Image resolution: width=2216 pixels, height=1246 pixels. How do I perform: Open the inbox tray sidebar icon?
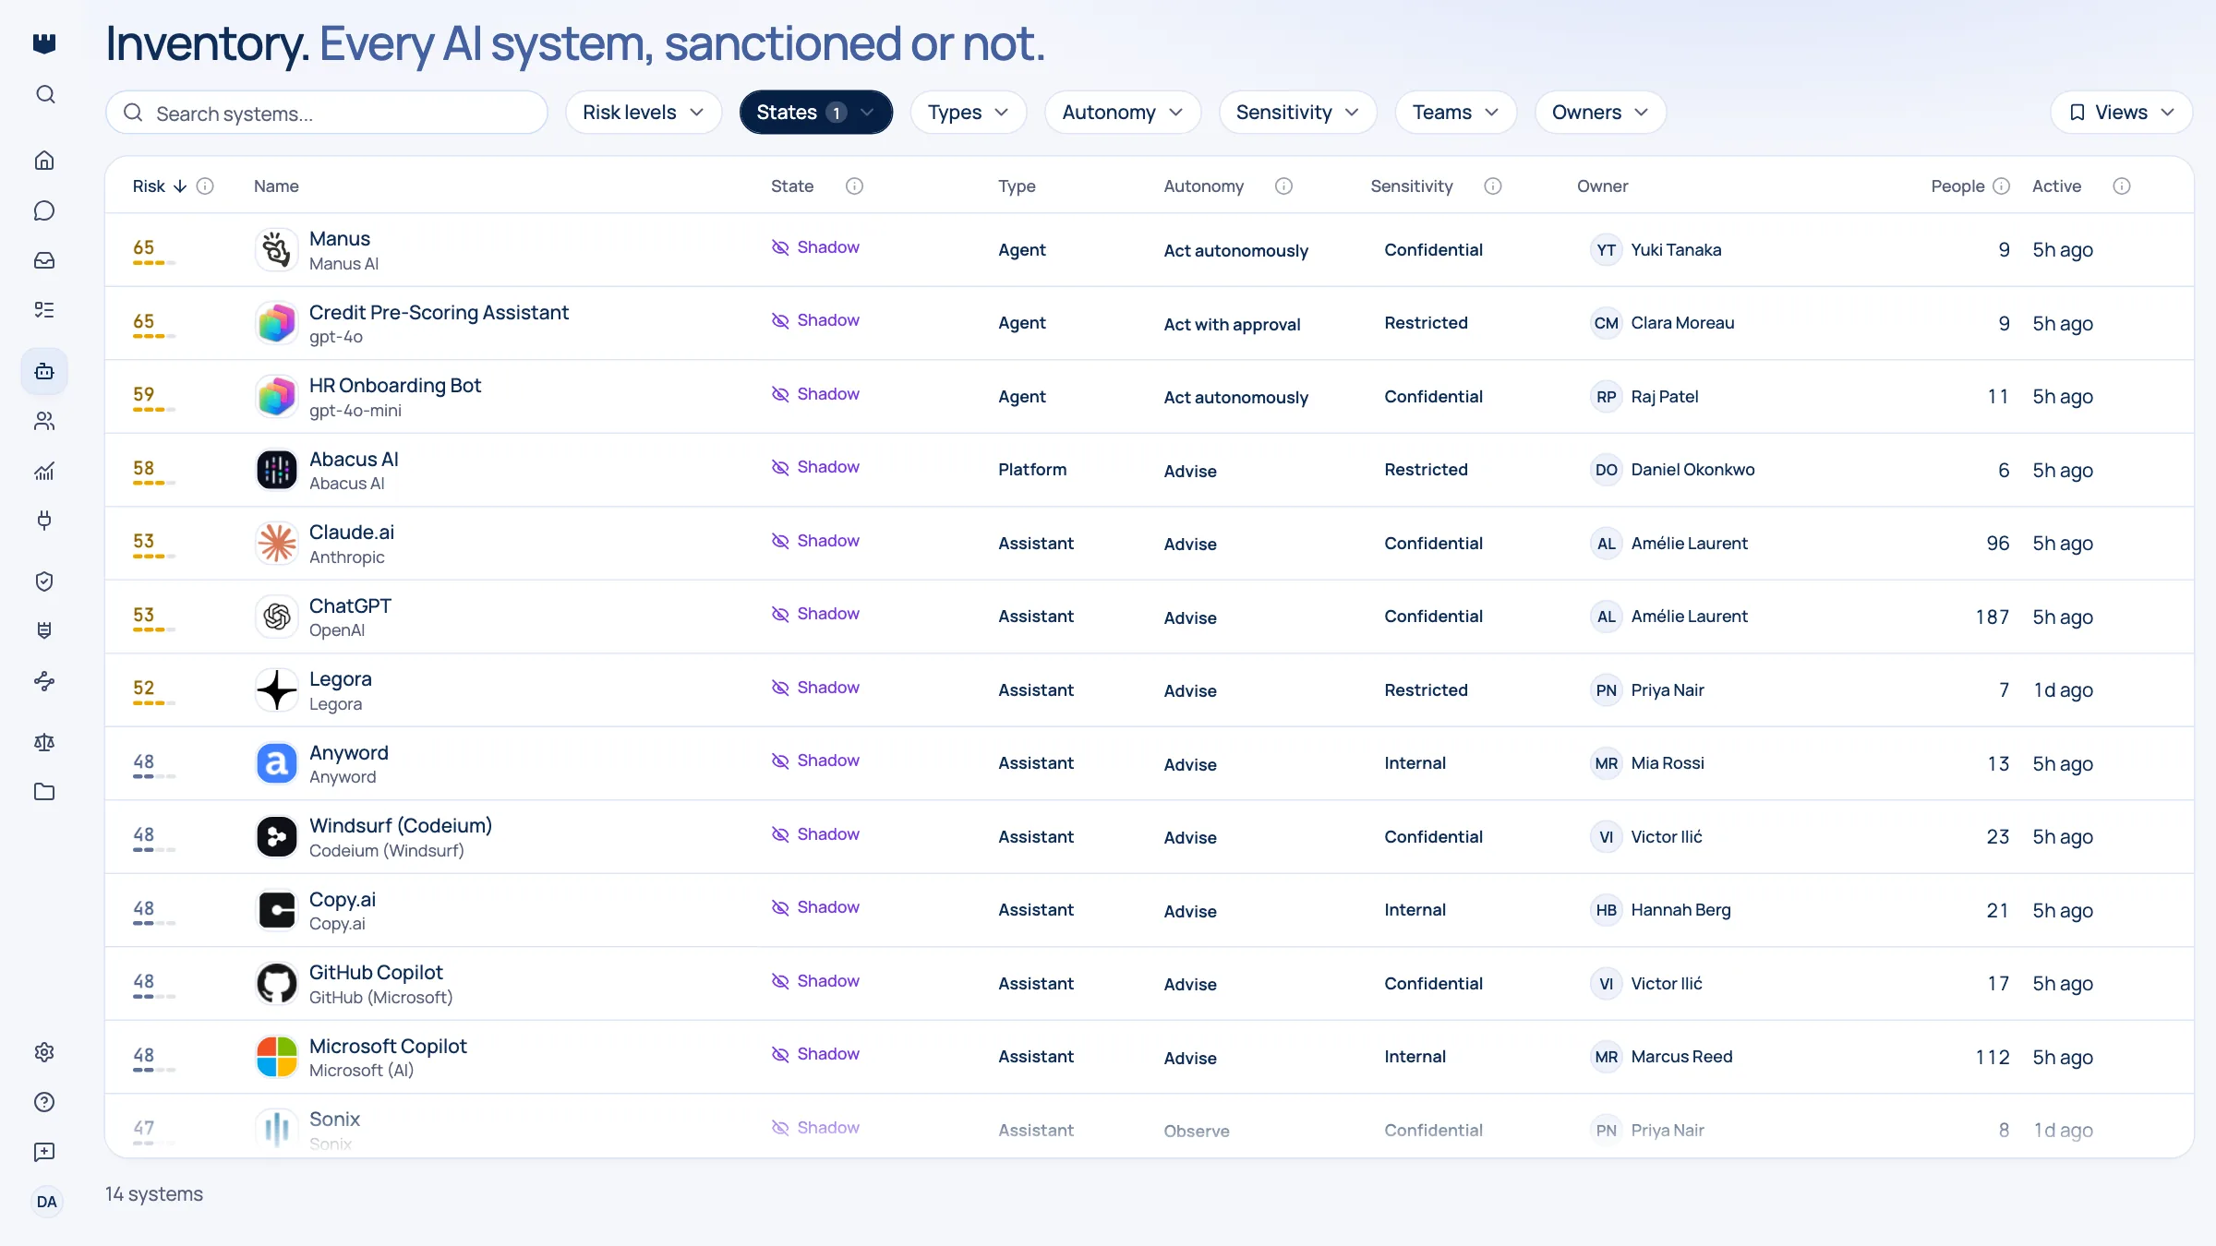[44, 260]
